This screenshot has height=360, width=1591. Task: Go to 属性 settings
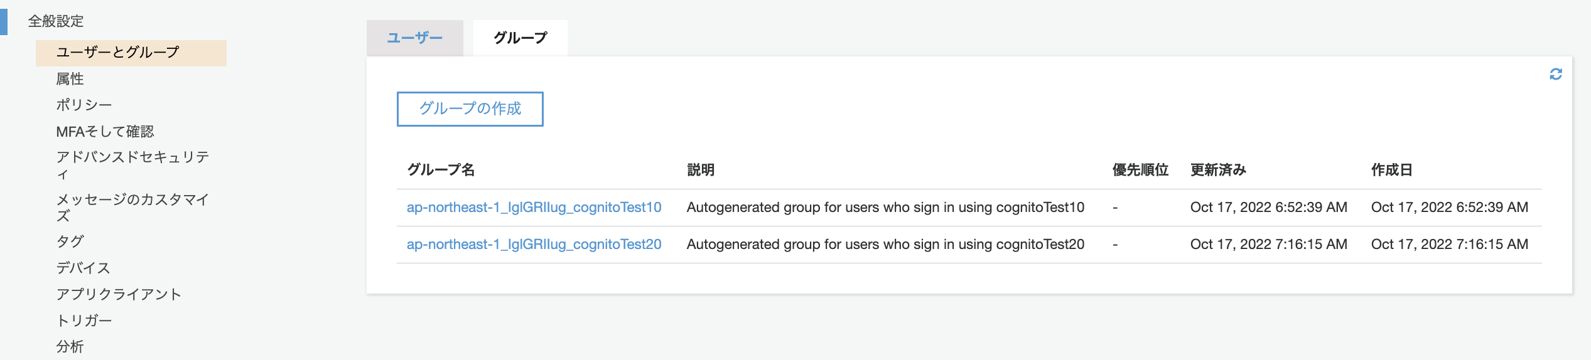click(70, 79)
